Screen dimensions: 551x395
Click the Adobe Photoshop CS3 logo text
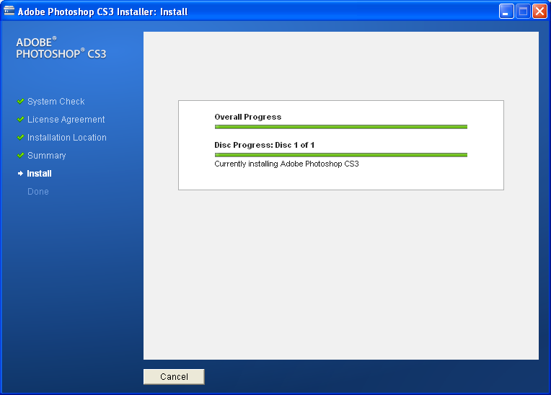61,48
